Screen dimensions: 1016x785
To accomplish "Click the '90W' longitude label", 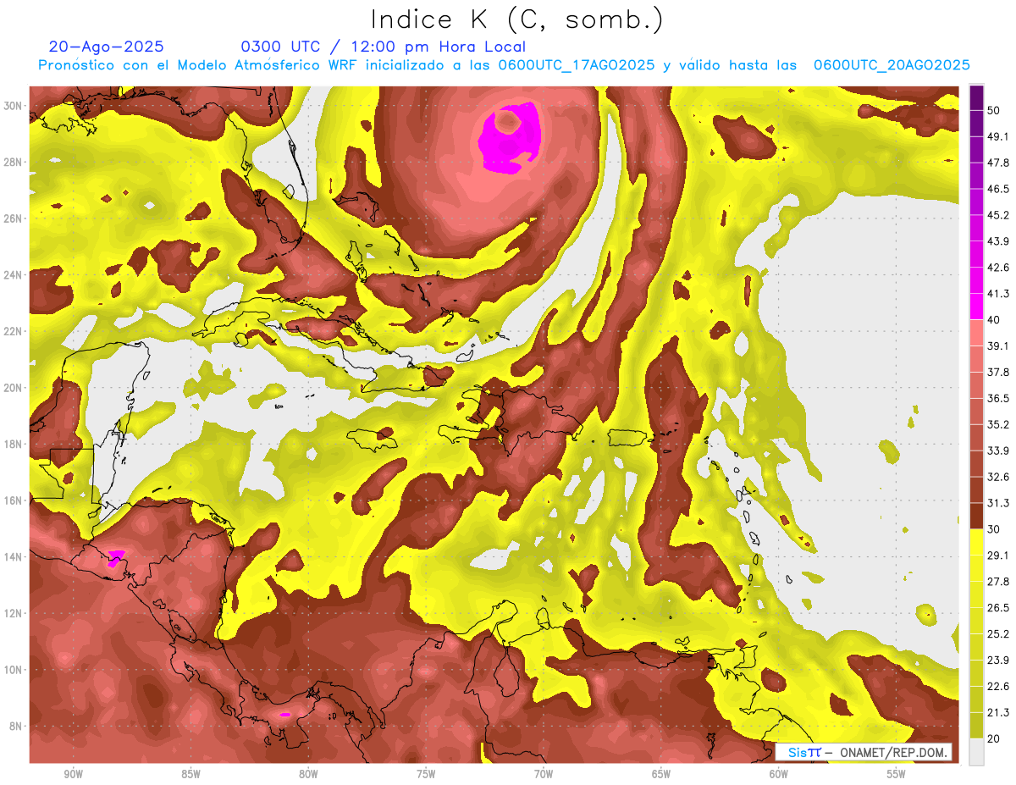I will pyautogui.click(x=73, y=774).
